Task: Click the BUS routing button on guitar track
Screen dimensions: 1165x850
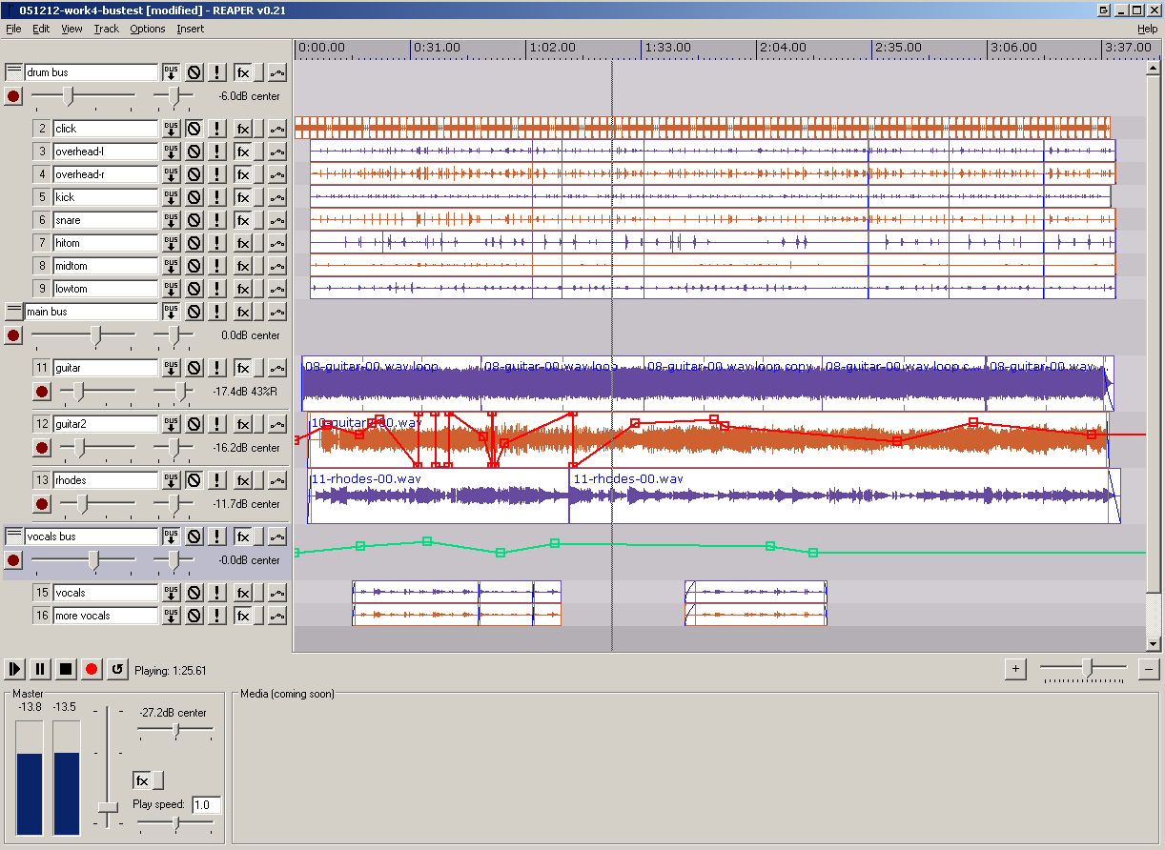Action: tap(171, 368)
